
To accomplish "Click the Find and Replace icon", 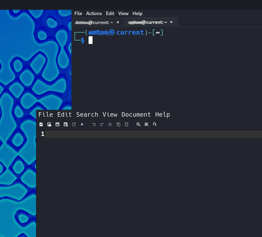I will pyautogui.click(x=147, y=124).
